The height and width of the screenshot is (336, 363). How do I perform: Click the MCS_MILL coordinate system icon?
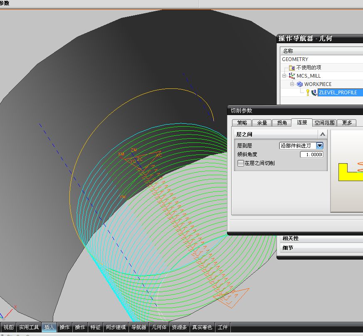click(292, 76)
